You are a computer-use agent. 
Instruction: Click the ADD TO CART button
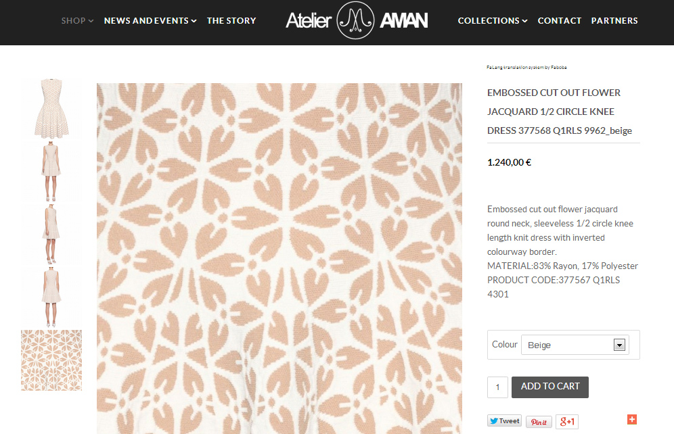549,387
